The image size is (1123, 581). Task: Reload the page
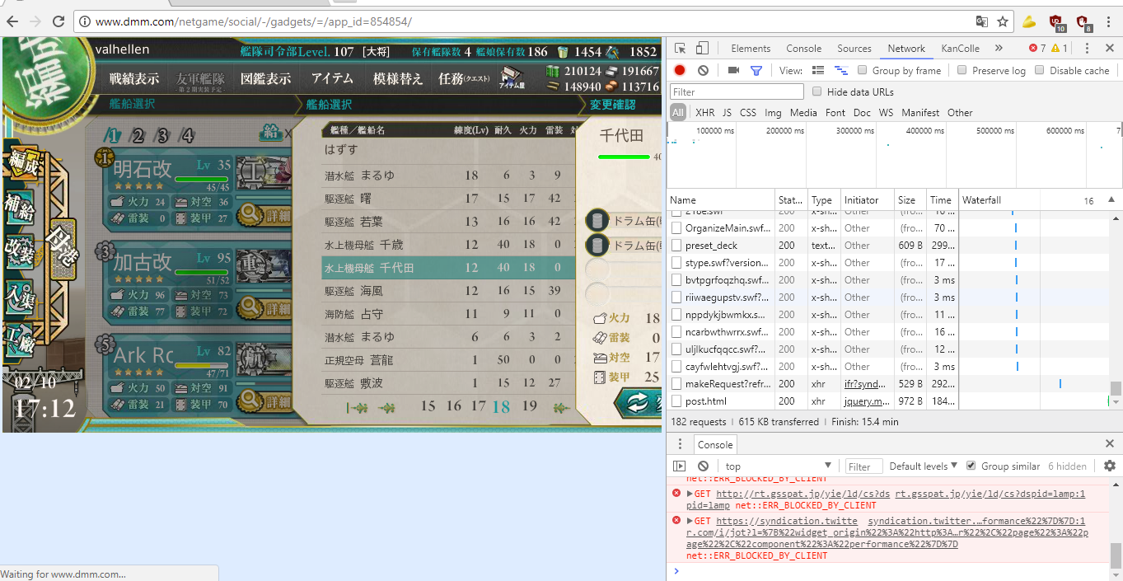coord(58,21)
